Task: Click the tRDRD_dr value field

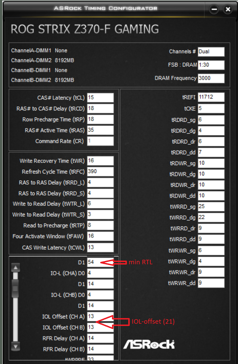Action: (211, 141)
